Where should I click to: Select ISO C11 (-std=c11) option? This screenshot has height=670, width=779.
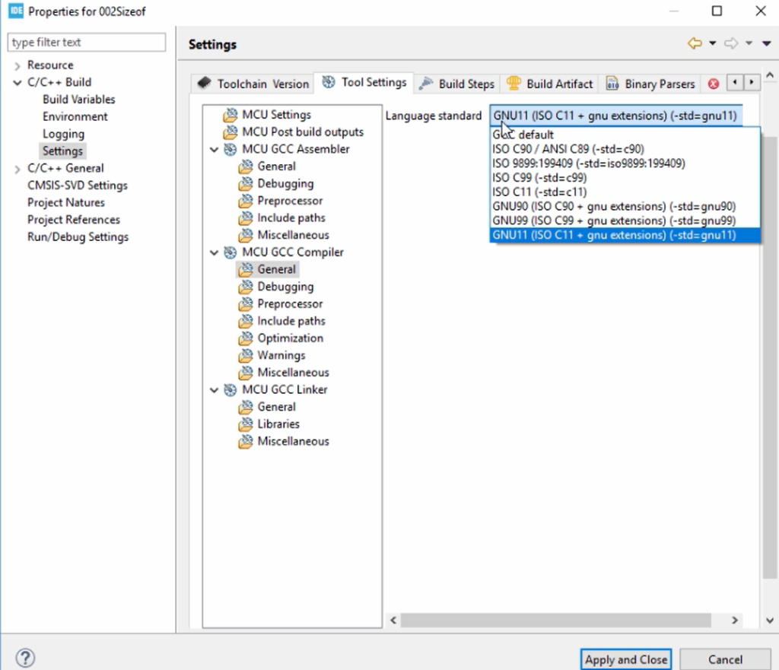pyautogui.click(x=625, y=192)
